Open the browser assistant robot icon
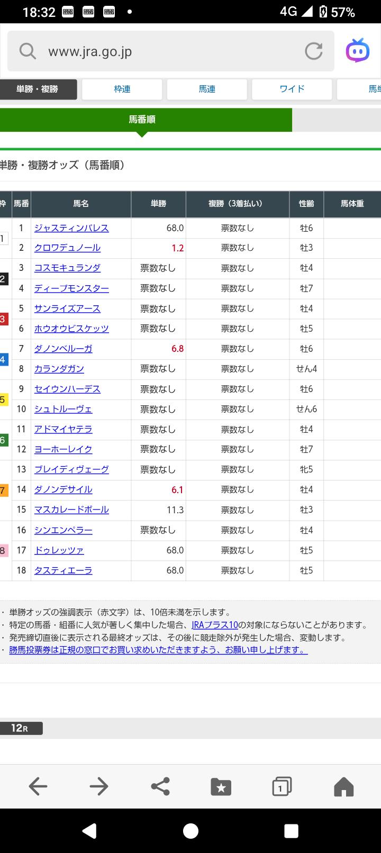Image resolution: width=381 pixels, height=853 pixels. [x=358, y=51]
